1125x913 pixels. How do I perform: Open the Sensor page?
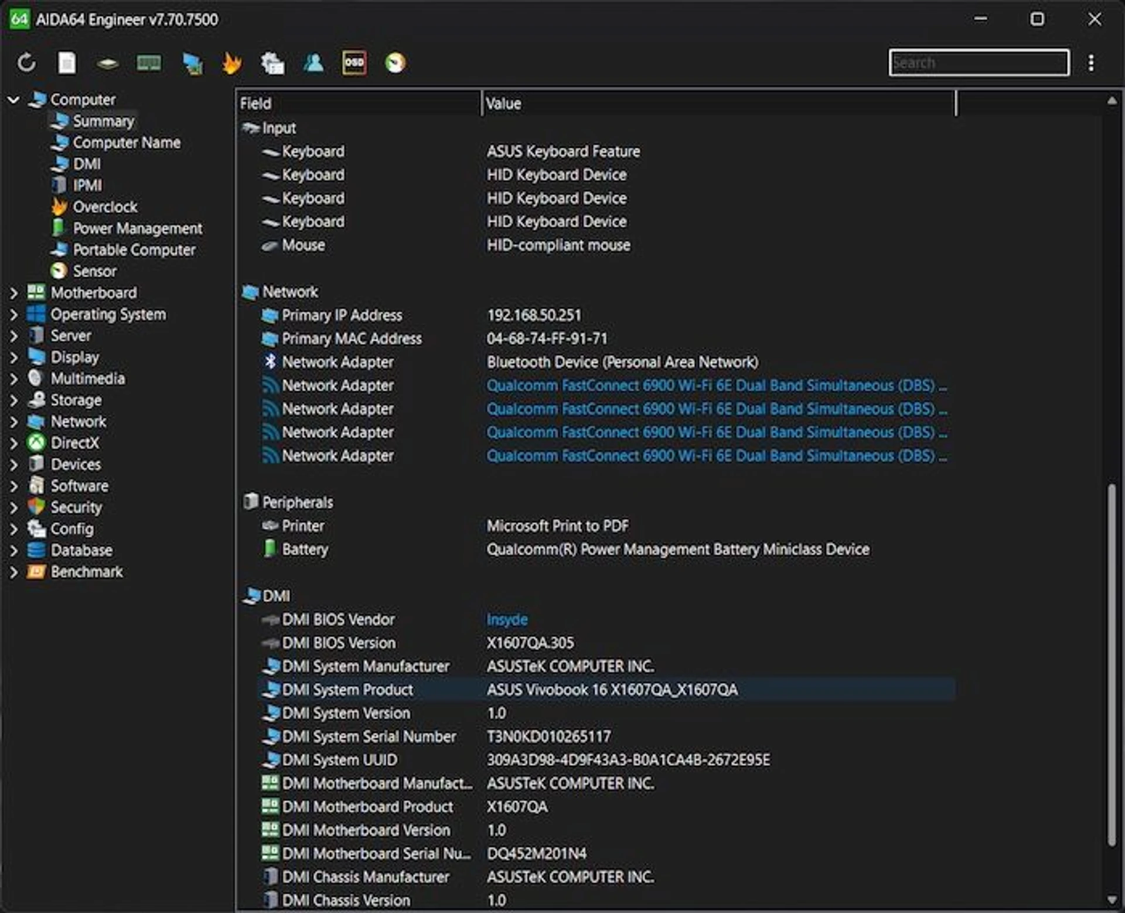95,271
